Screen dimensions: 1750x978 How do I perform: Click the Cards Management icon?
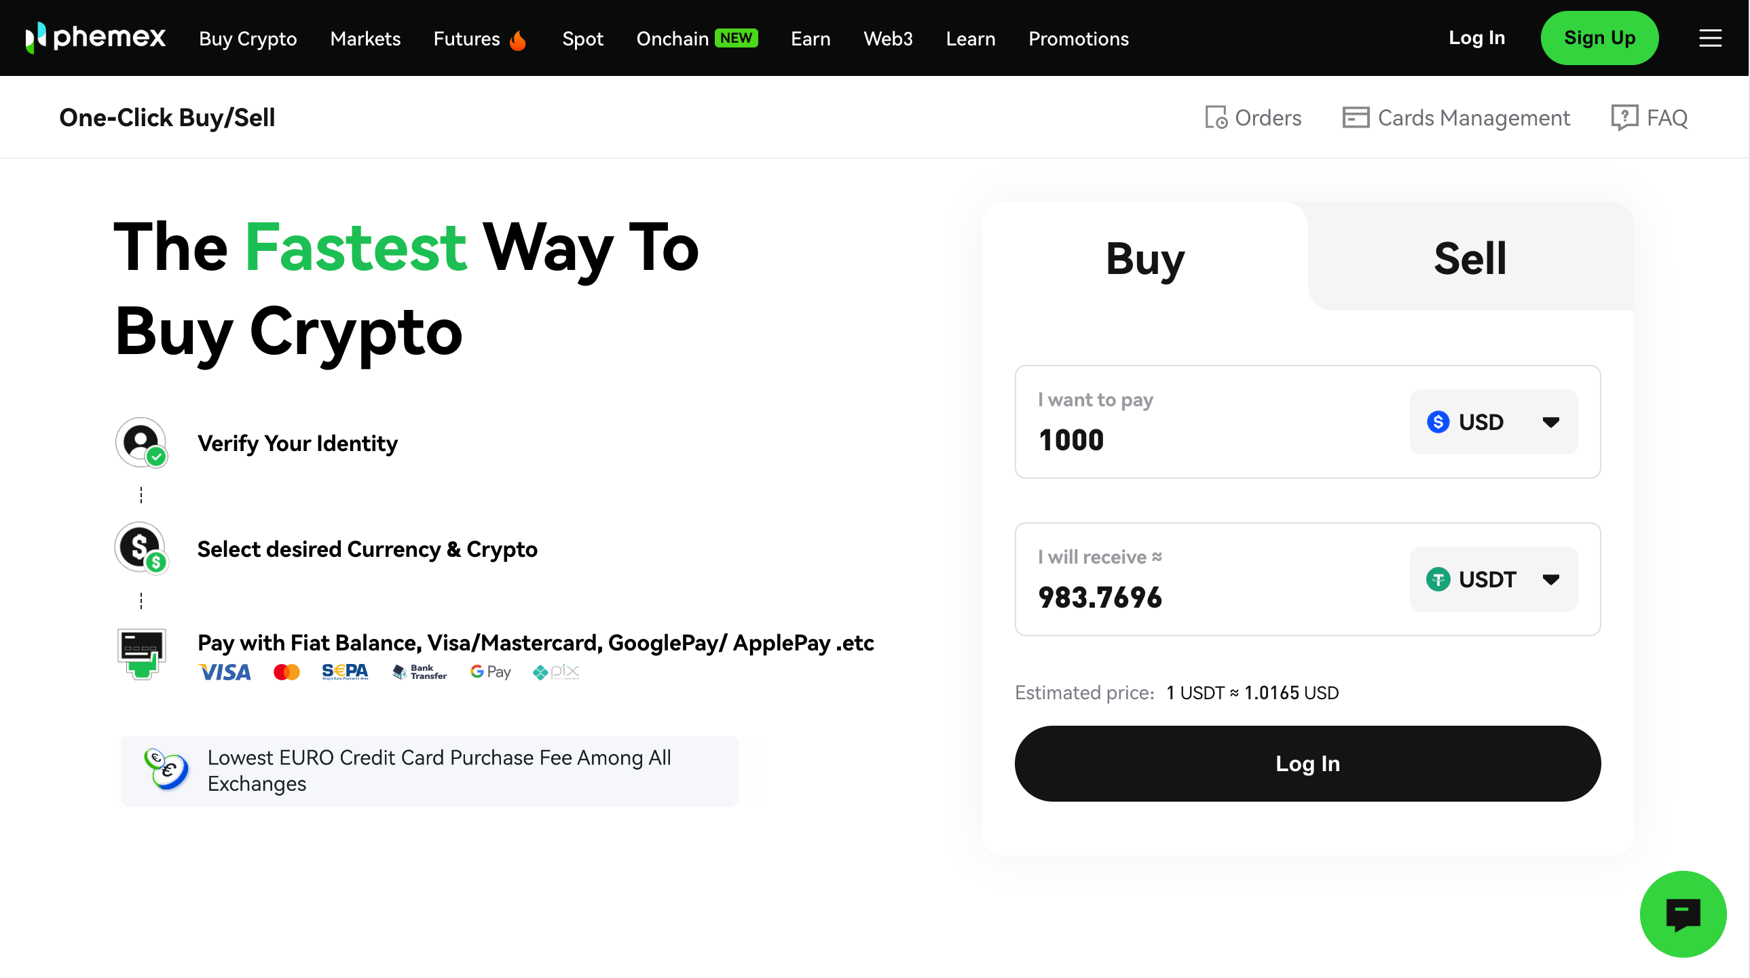[1356, 117]
